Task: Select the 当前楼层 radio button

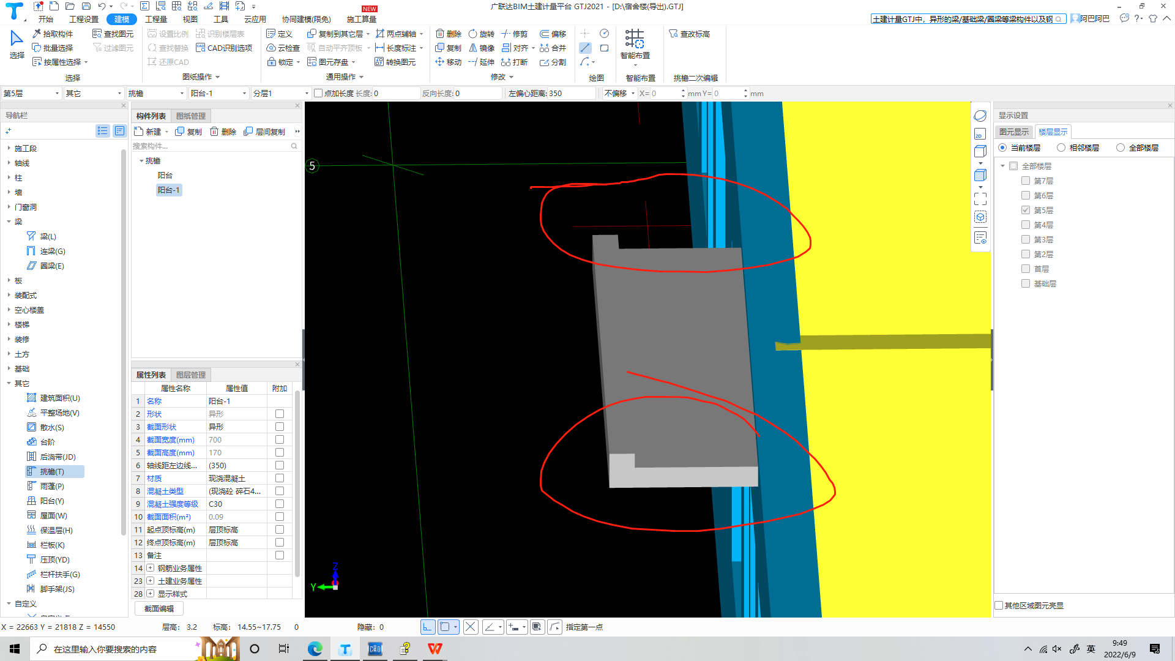Action: click(x=1002, y=148)
